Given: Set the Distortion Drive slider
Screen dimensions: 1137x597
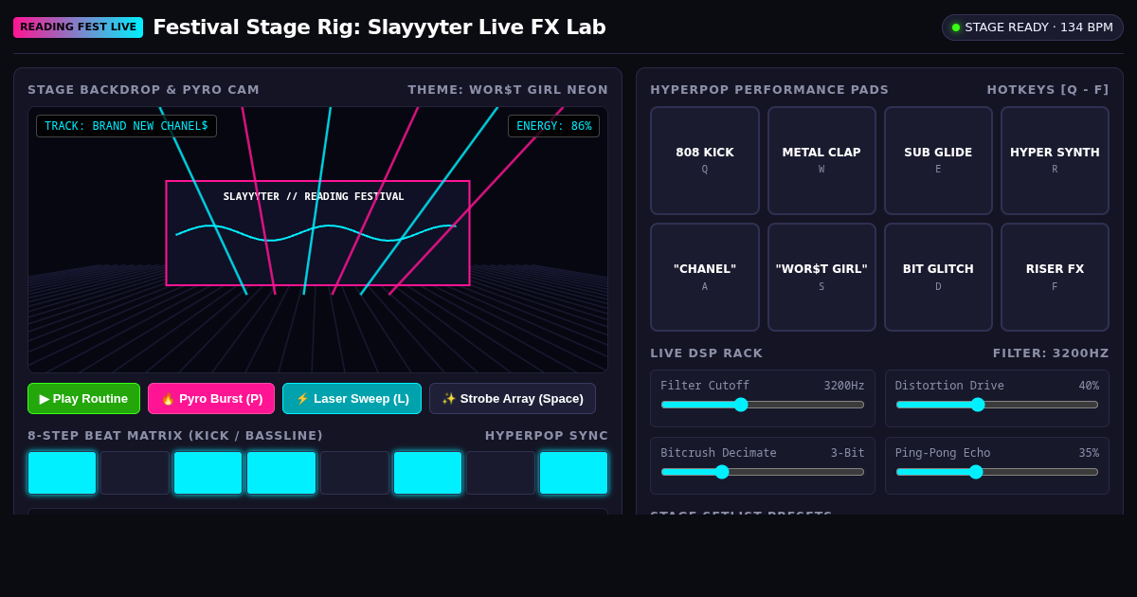Looking at the screenshot, I should point(997,405).
